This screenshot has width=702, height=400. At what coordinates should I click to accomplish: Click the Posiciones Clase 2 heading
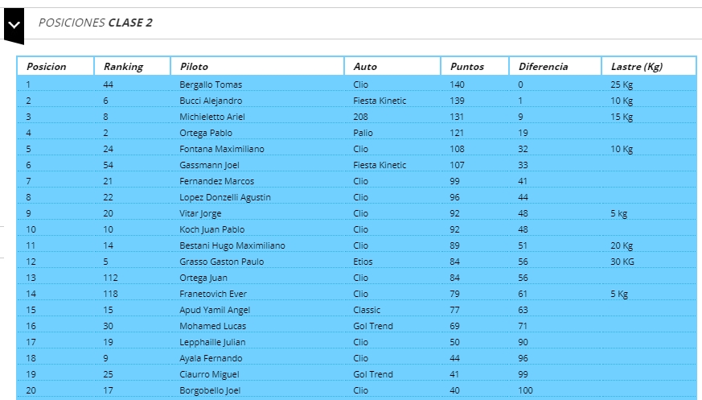point(96,23)
